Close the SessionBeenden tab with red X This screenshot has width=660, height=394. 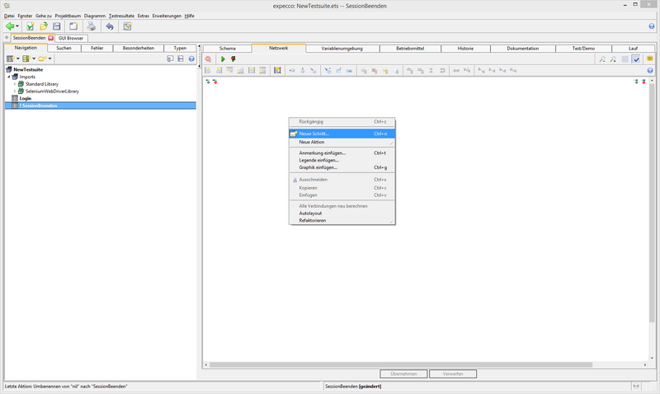click(50, 38)
